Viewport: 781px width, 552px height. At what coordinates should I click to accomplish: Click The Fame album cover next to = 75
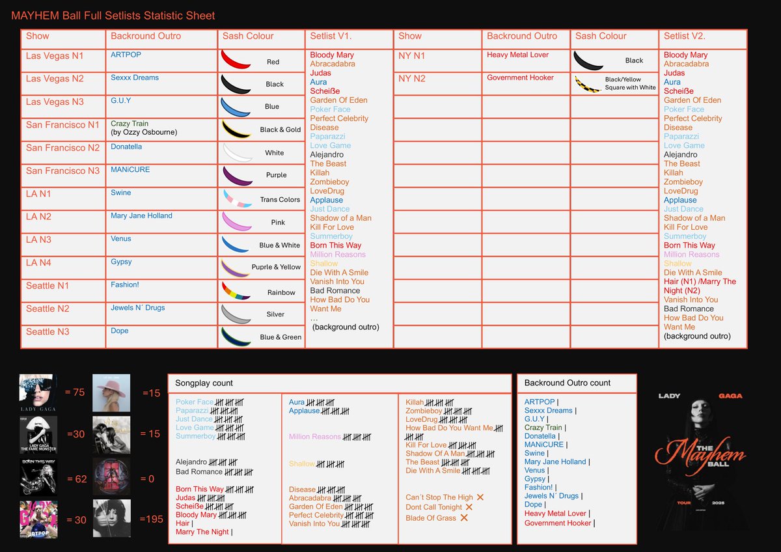pos(38,393)
